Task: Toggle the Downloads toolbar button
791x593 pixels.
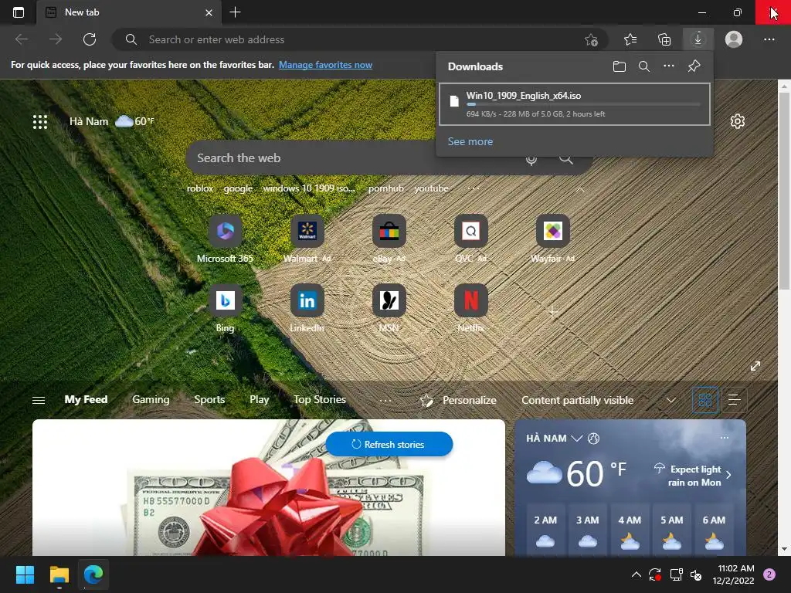Action: [x=698, y=39]
